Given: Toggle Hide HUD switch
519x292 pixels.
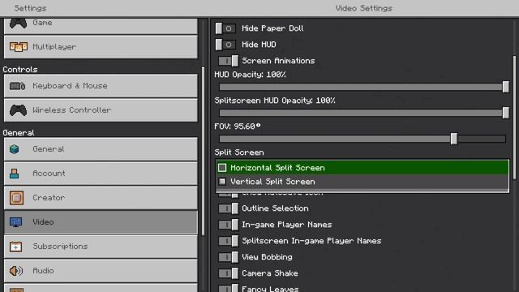Looking at the screenshot, I should tap(225, 45).
